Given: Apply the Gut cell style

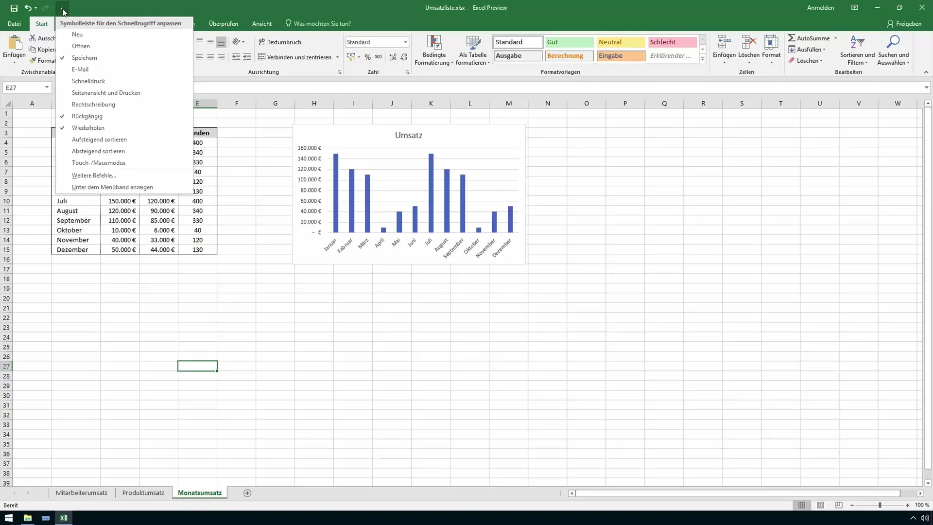Looking at the screenshot, I should 569,42.
